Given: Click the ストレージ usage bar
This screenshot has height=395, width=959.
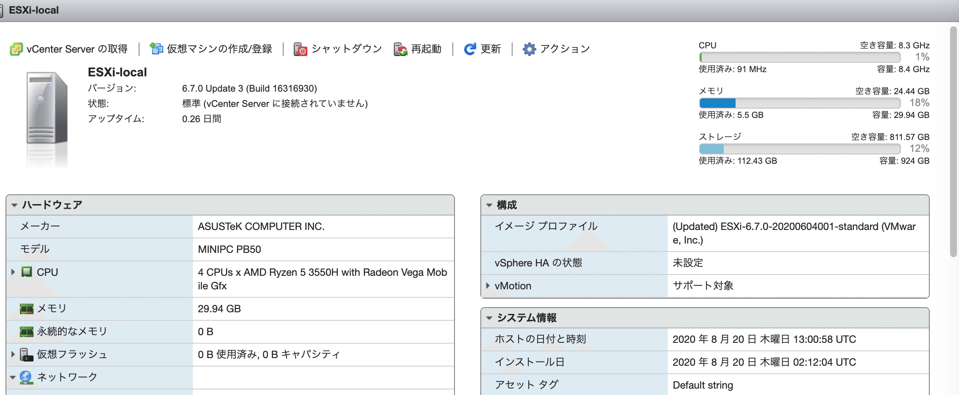Looking at the screenshot, I should point(800,149).
